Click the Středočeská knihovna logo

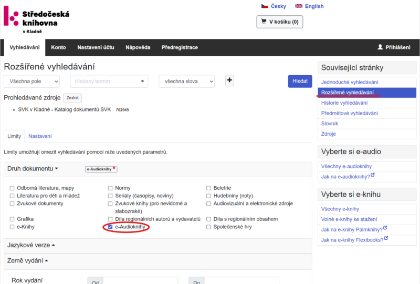[x=37, y=19]
